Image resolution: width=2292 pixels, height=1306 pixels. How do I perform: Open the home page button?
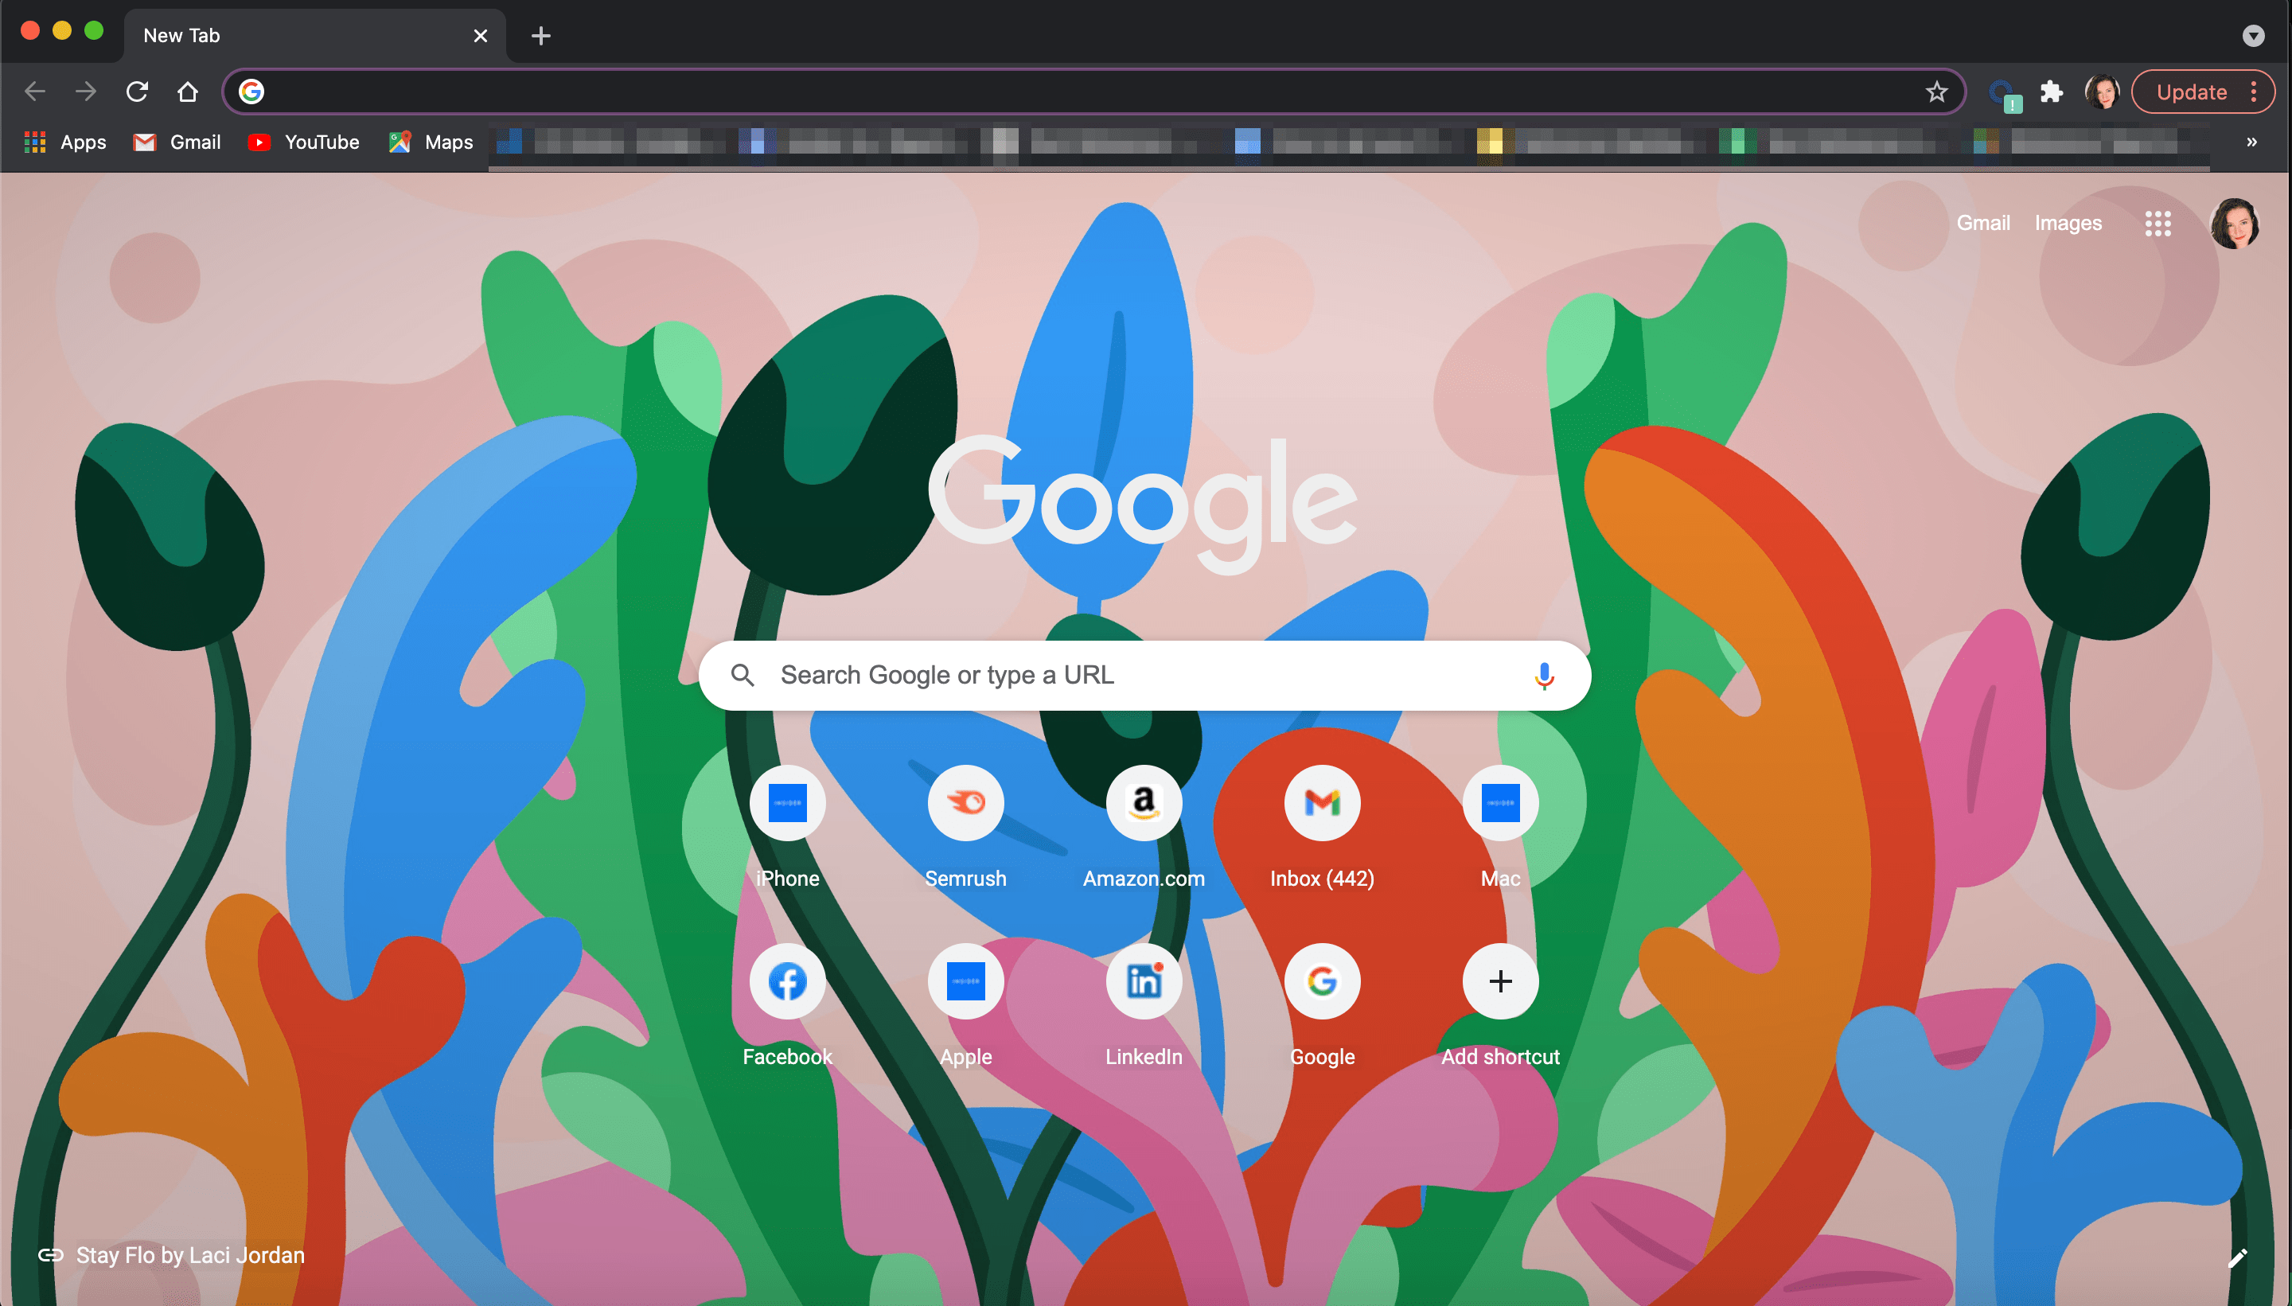tap(187, 92)
